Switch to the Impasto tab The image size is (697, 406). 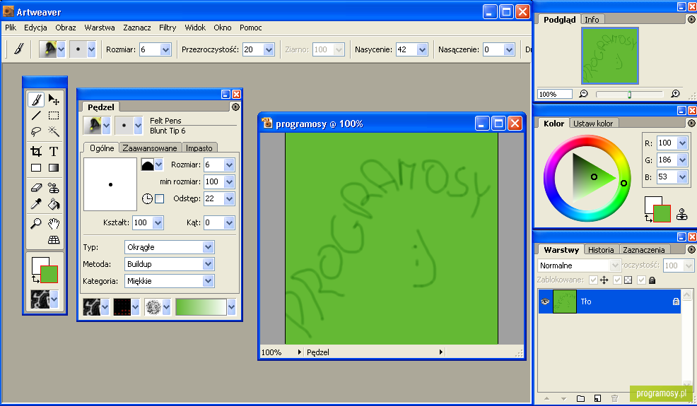tap(199, 148)
